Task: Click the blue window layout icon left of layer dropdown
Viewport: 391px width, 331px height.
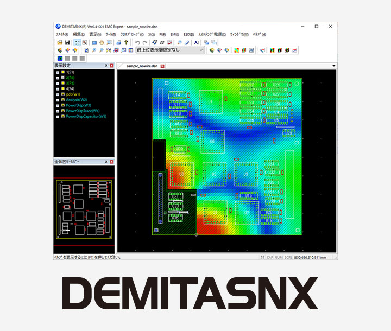Action: 131,50
